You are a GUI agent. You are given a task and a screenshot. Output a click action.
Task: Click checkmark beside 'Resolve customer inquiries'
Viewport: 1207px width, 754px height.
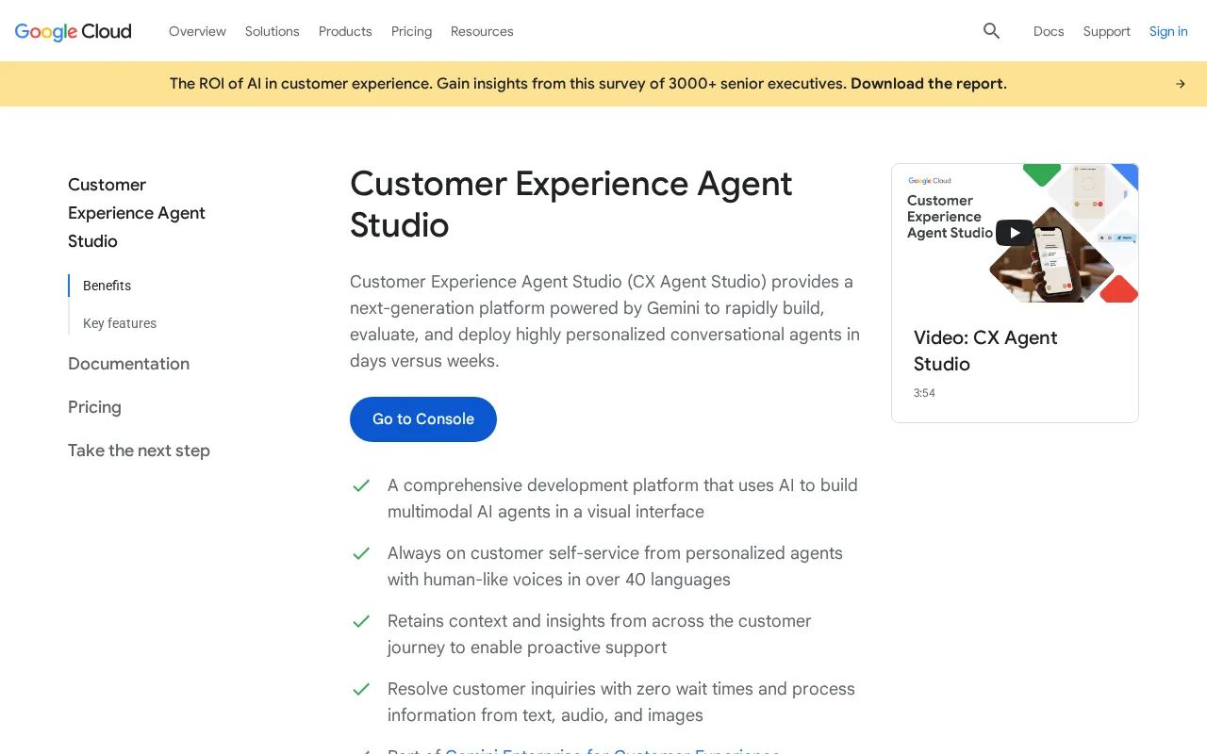click(361, 689)
